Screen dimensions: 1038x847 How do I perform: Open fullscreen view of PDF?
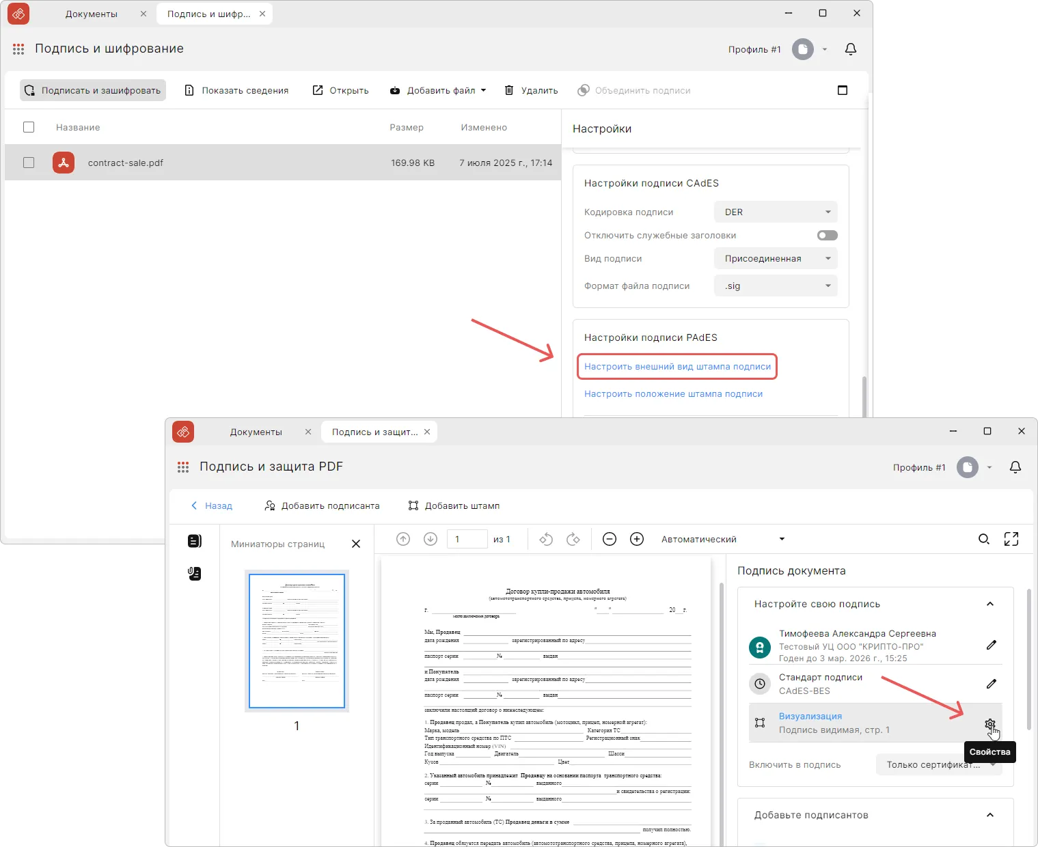(x=1011, y=539)
